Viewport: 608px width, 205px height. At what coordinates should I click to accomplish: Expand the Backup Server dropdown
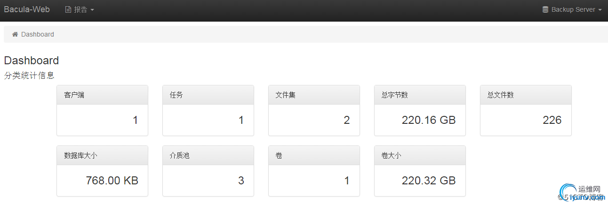point(572,10)
